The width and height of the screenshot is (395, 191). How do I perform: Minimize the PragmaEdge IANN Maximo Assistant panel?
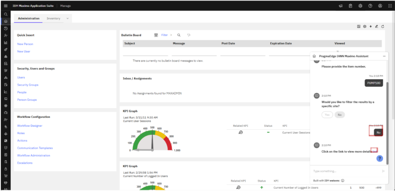(384, 56)
